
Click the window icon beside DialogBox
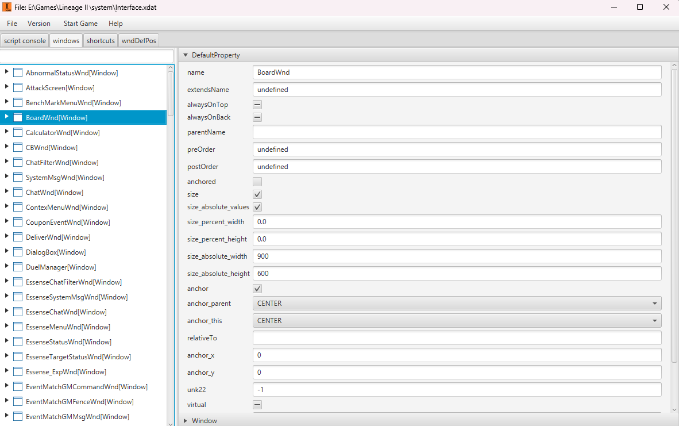click(18, 252)
